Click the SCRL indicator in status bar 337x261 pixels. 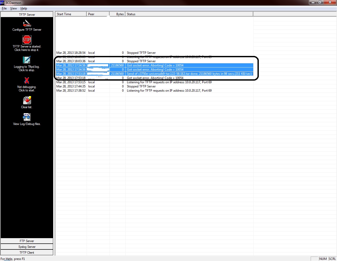332,259
